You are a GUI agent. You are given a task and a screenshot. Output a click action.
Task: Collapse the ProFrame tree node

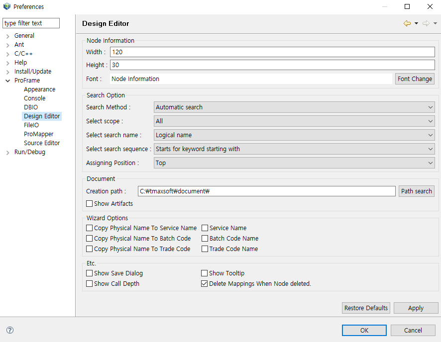point(8,81)
